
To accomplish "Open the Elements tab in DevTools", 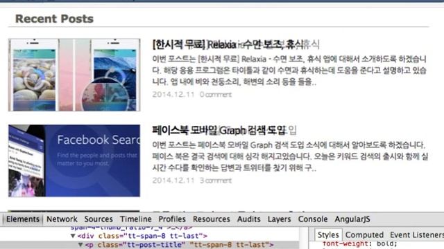I will click(23, 219).
